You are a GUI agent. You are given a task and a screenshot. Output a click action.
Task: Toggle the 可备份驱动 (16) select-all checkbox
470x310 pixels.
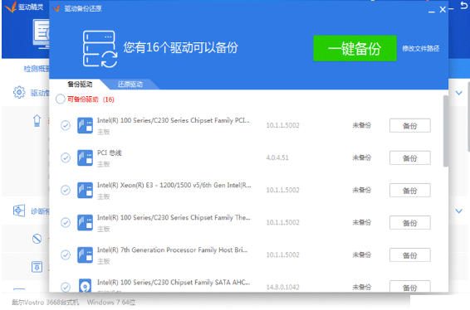tap(61, 99)
